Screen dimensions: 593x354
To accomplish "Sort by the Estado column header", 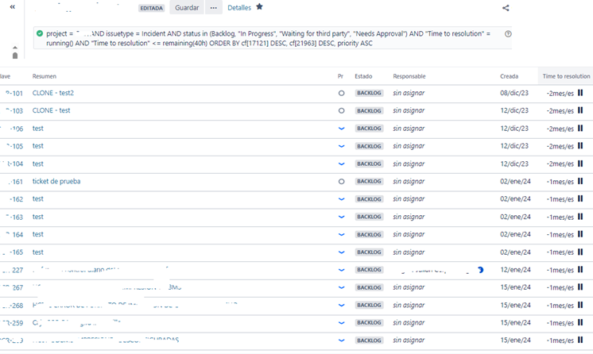I will point(363,76).
